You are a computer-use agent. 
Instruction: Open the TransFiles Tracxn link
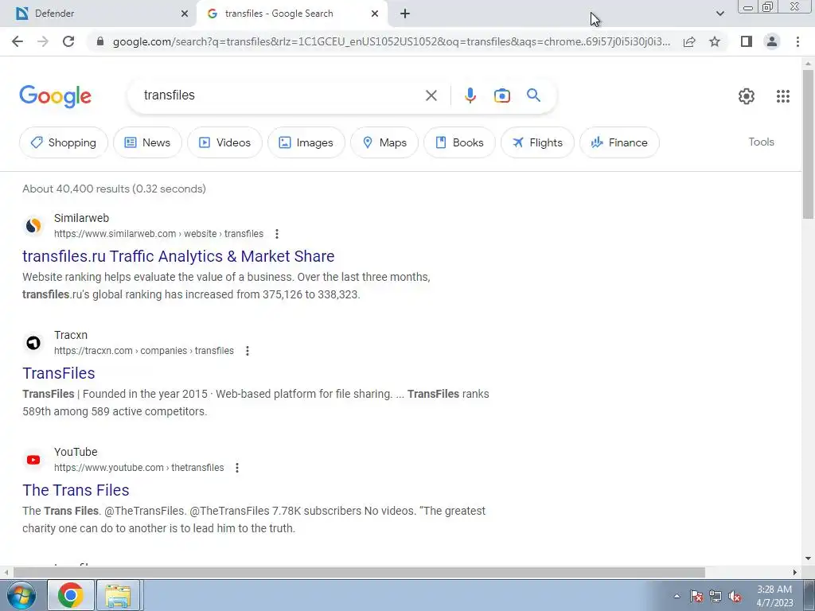tap(59, 373)
